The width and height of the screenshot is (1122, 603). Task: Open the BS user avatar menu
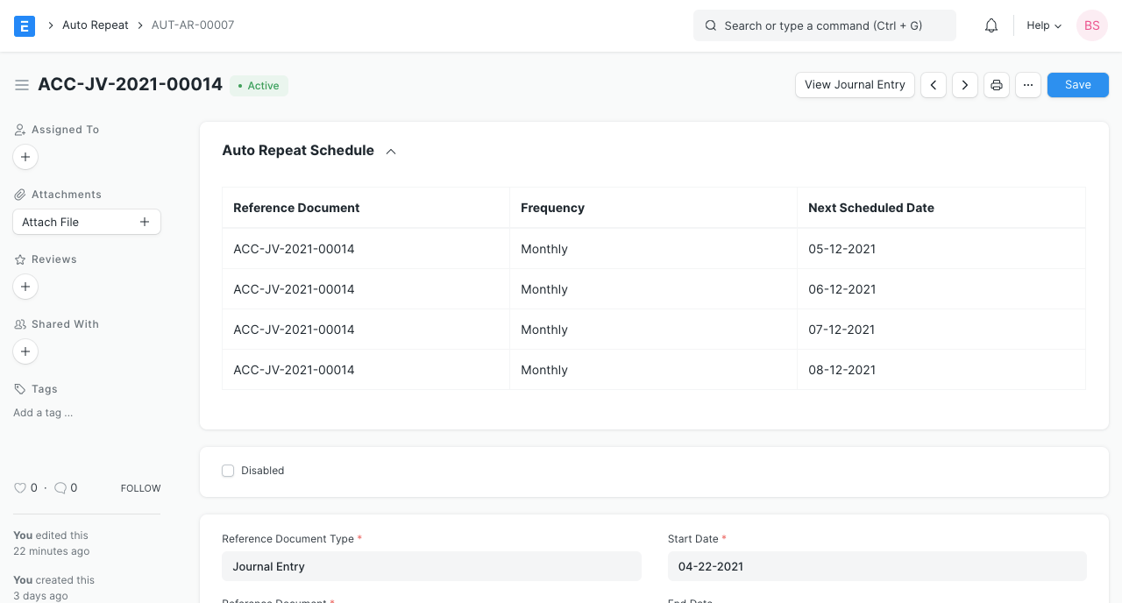click(1091, 25)
